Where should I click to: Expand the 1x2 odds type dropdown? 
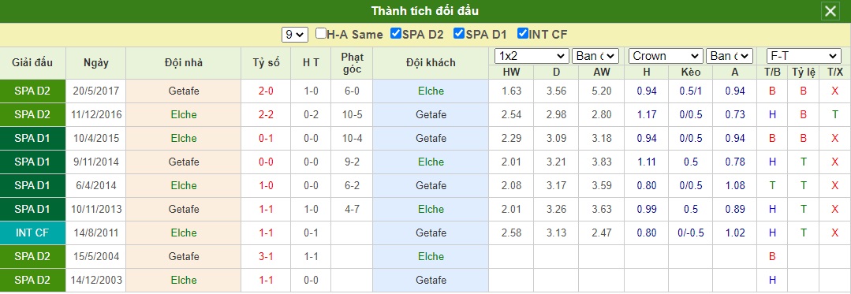point(532,56)
